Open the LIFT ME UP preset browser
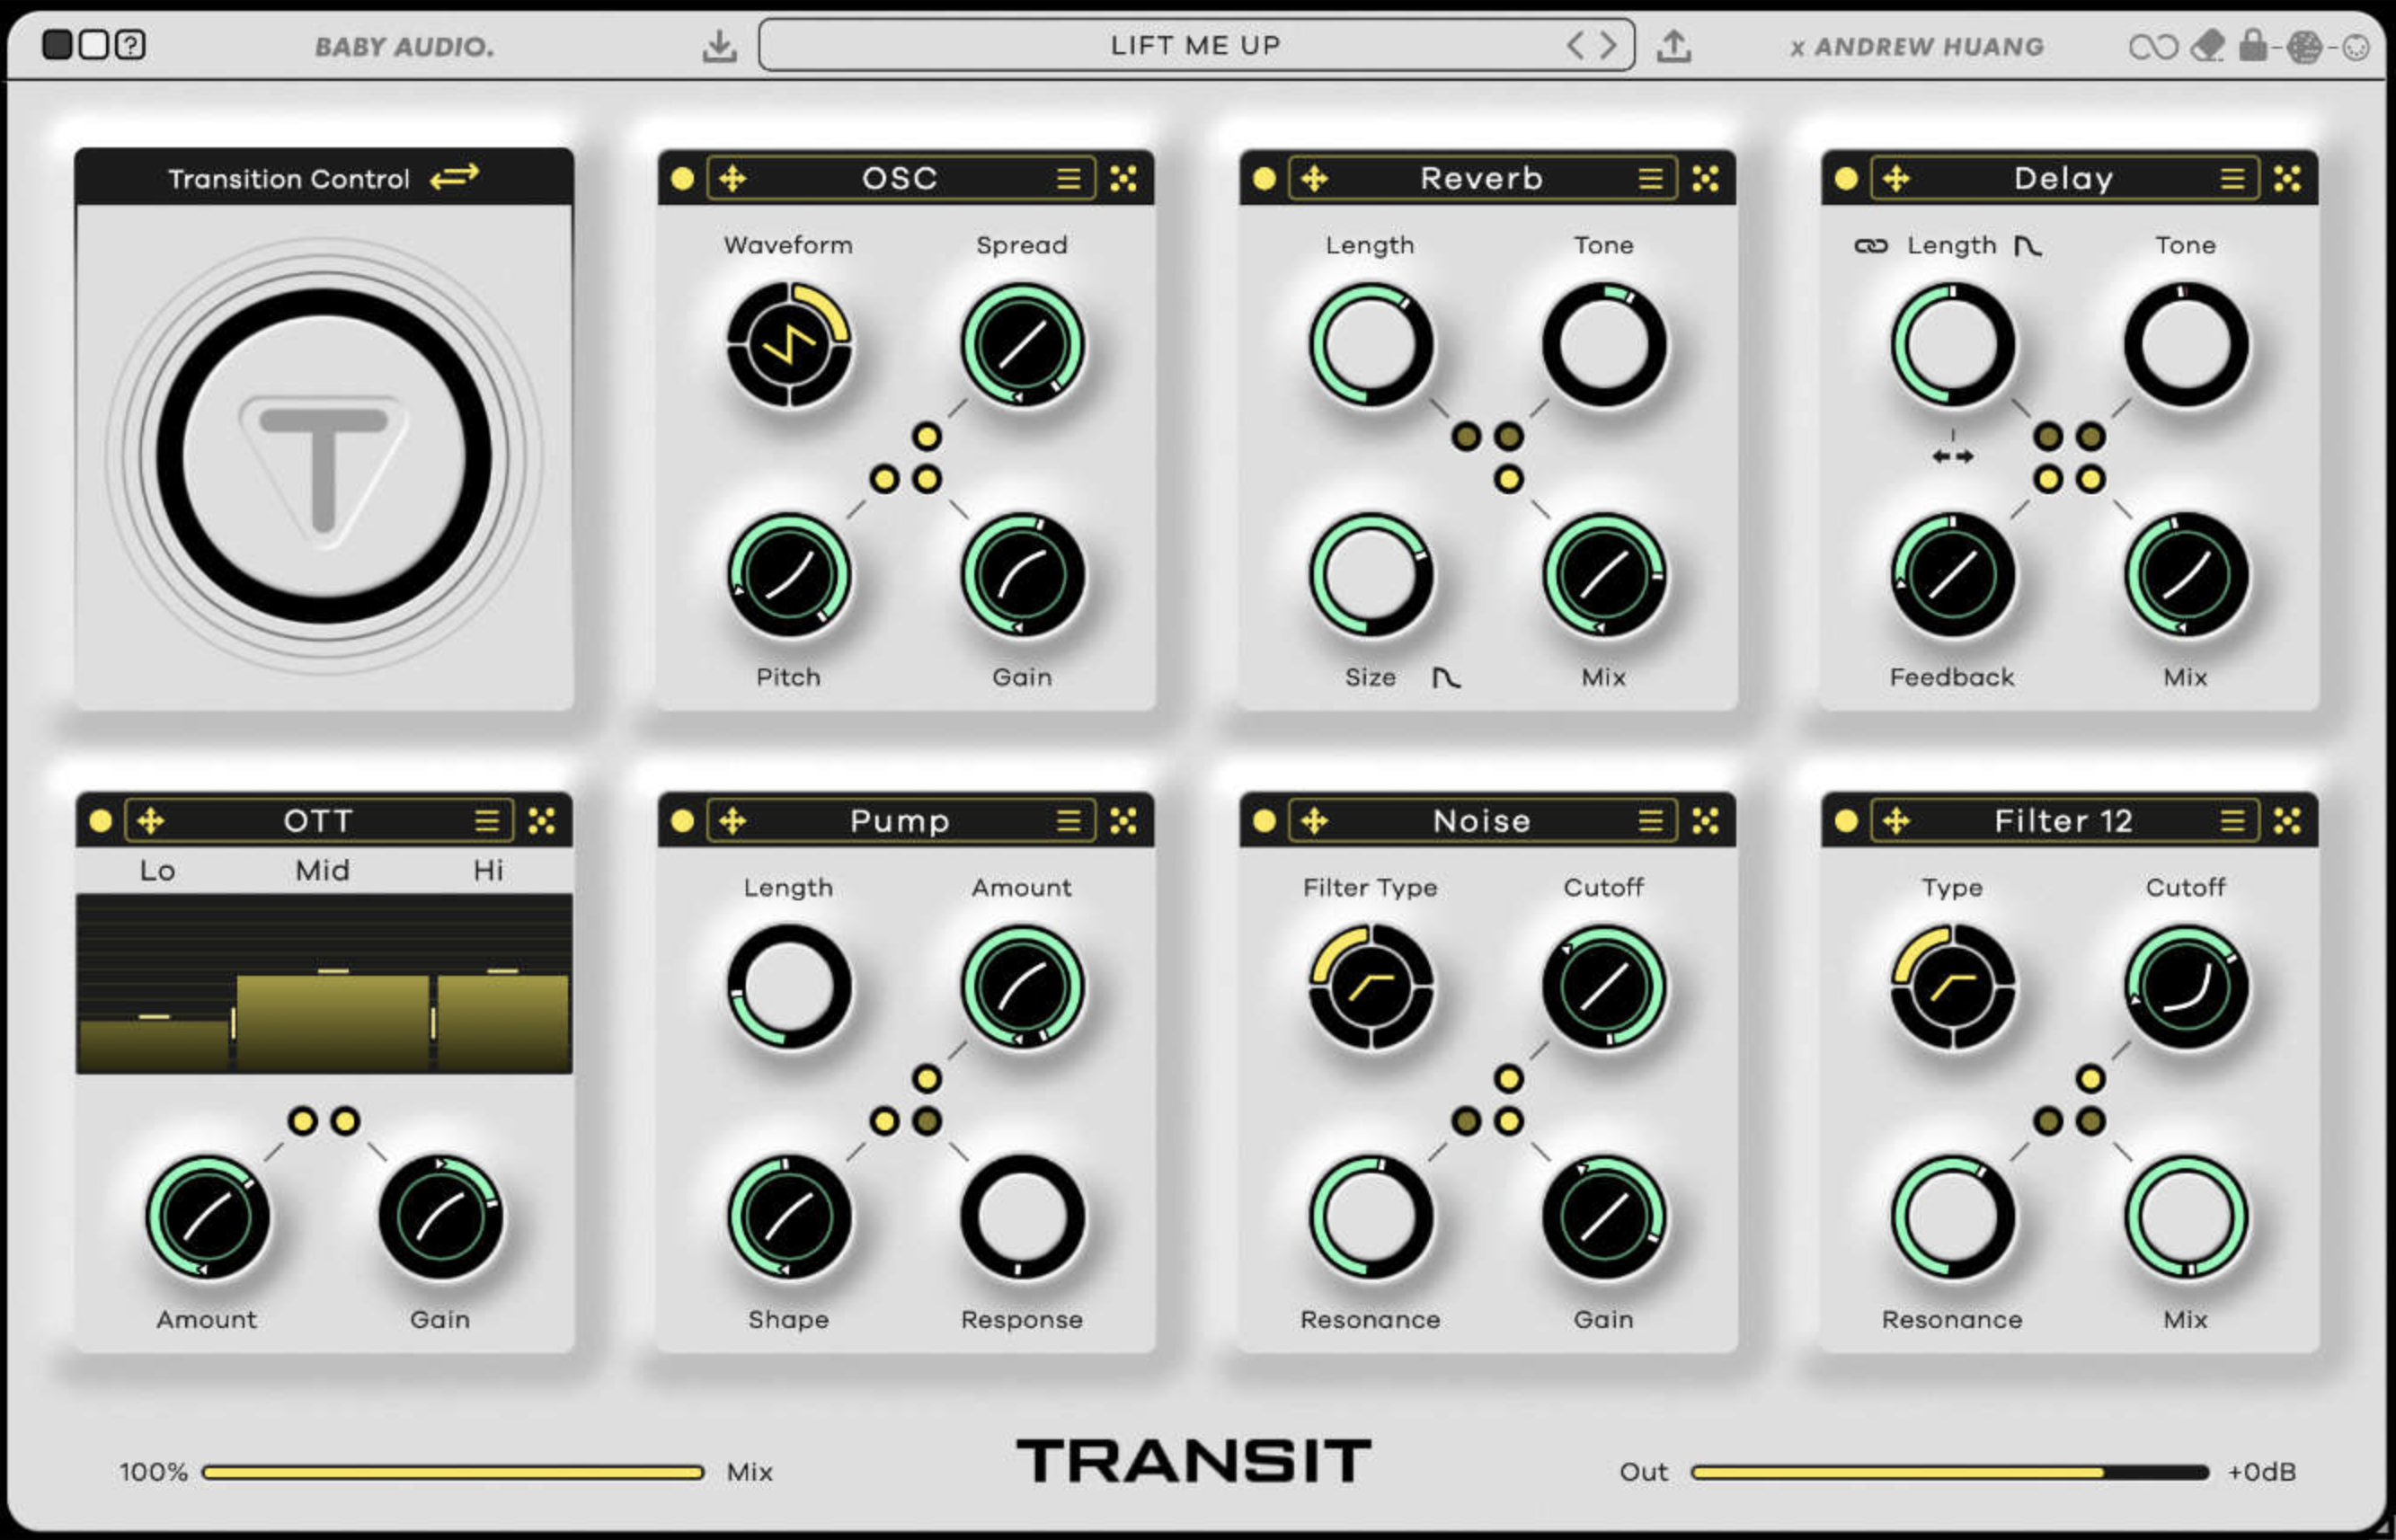Image resolution: width=2396 pixels, height=1540 pixels. click(x=1196, y=45)
